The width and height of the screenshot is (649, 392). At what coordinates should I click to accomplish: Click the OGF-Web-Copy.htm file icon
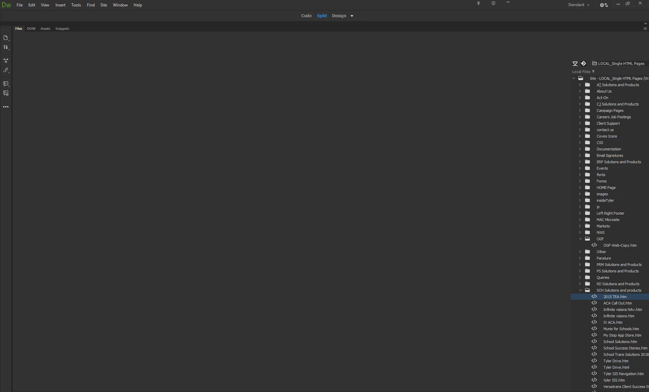tap(594, 245)
